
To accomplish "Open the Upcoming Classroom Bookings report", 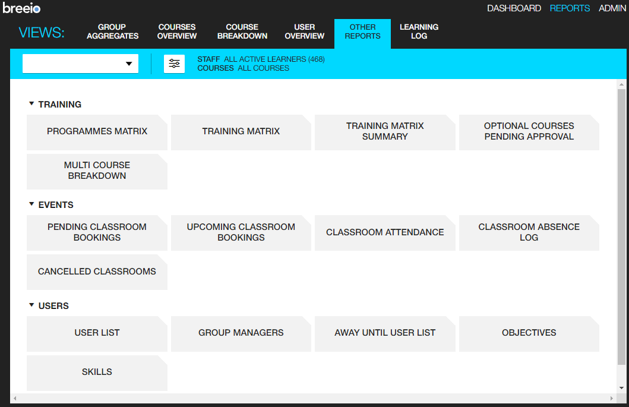I will pos(241,233).
